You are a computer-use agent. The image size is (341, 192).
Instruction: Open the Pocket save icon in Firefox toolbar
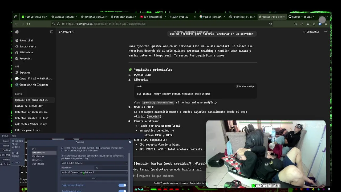click(x=296, y=24)
